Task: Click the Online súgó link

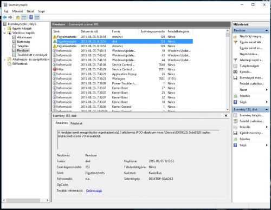Action: [94, 191]
